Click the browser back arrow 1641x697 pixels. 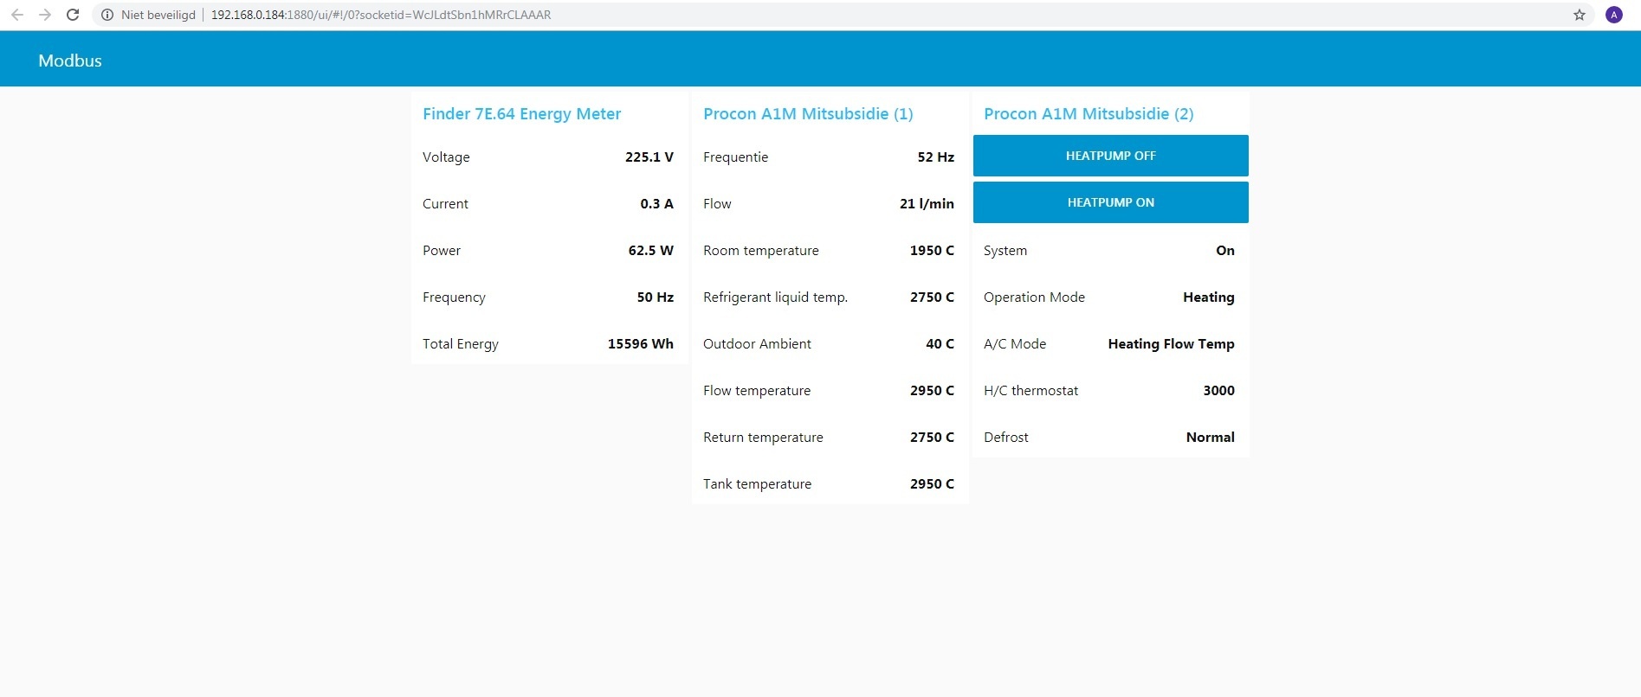click(16, 15)
